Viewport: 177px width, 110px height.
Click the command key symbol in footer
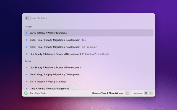146,93
